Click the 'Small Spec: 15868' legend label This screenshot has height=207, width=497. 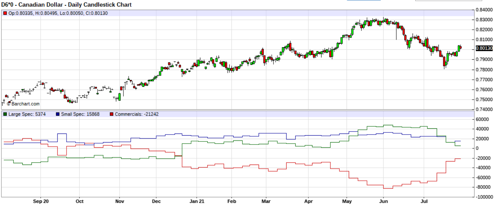pos(80,114)
